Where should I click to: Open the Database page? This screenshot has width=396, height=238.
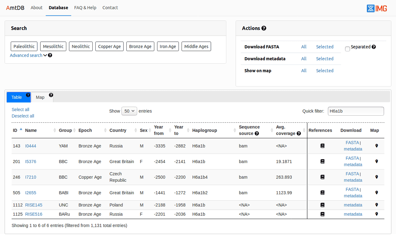(58, 8)
